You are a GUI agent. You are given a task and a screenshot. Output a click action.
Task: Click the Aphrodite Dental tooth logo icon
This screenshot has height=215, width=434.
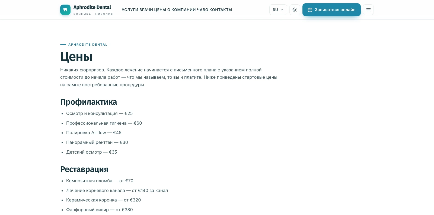[65, 10]
